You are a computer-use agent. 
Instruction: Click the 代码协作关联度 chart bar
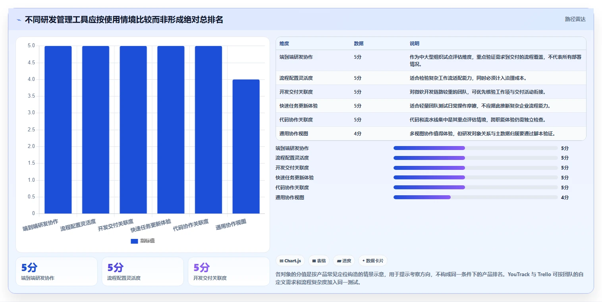(208, 130)
